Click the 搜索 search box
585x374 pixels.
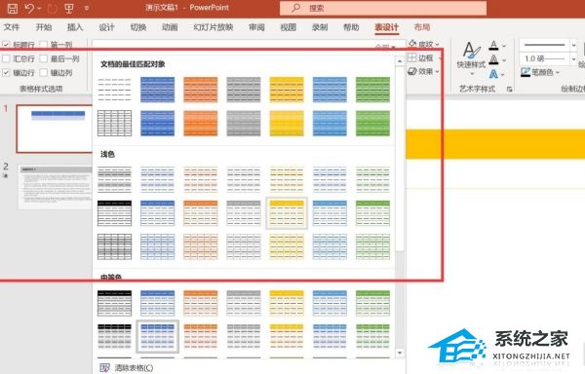point(383,8)
